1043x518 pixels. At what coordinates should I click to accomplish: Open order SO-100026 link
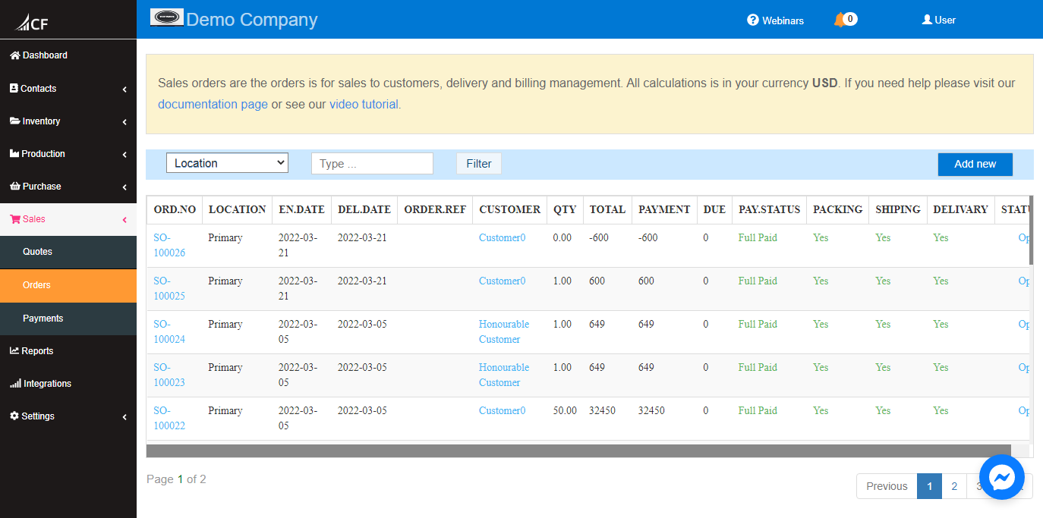coord(169,245)
